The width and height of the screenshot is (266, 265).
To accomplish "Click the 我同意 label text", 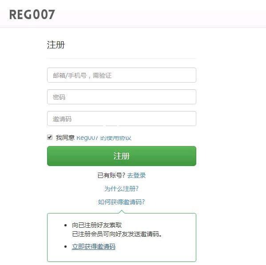I will [65, 138].
